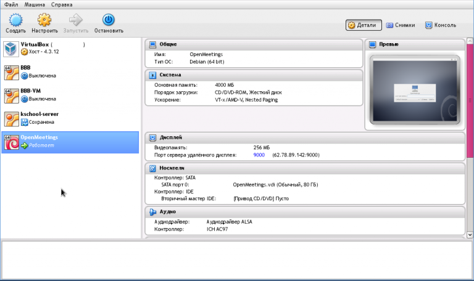Click the green Работает running arrow icon
Screen dimensions: 474x281
pos(25,145)
